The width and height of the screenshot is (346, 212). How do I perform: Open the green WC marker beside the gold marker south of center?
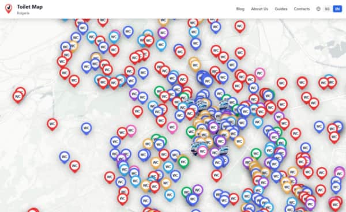(x=183, y=162)
